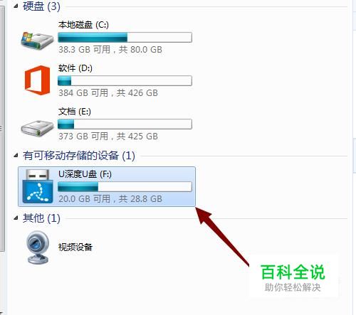Click the 软件 (D:) drive label
The image size is (356, 315).
(x=75, y=68)
